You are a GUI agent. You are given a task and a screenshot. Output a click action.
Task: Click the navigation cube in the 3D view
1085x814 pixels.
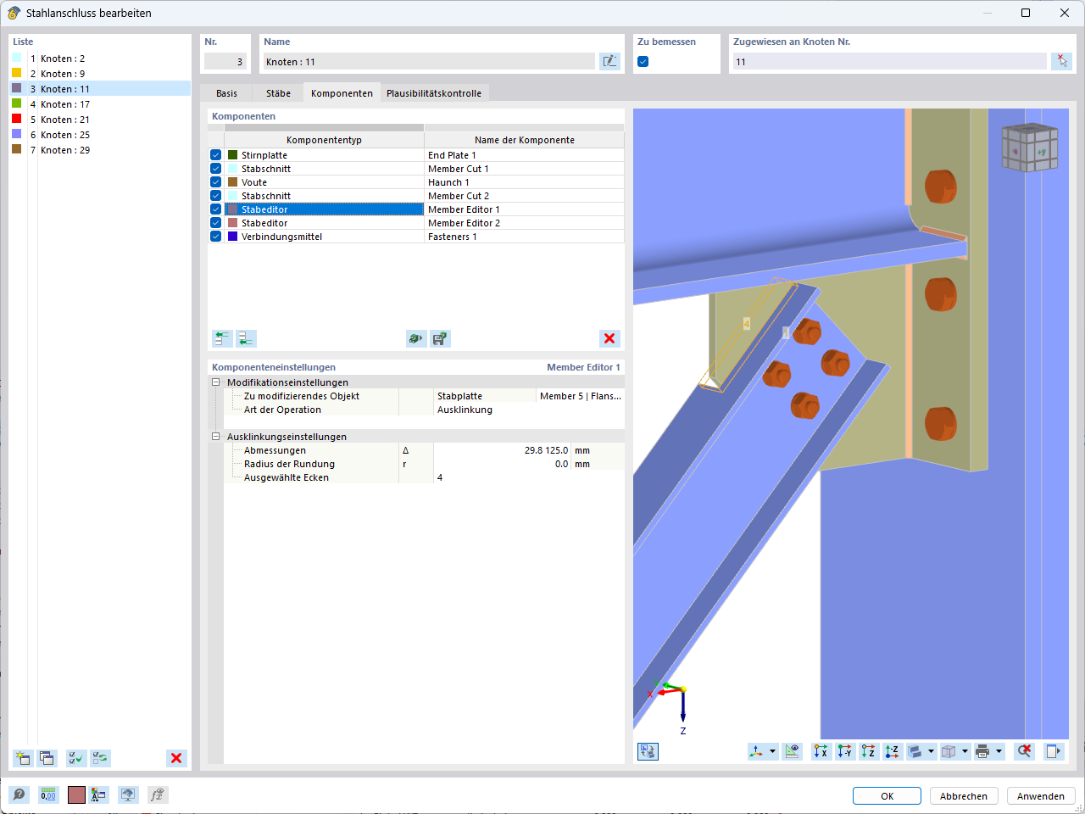point(1029,148)
